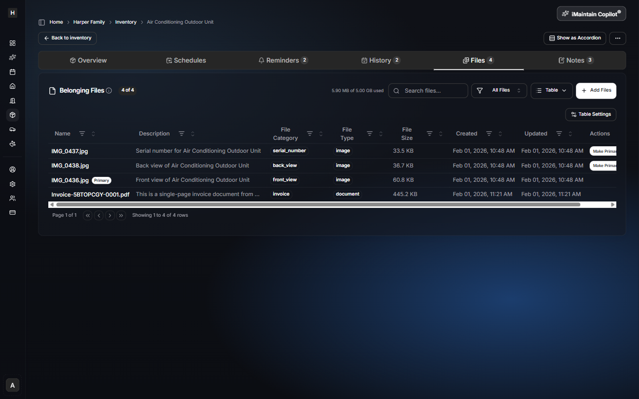
Task: Open the All Files filter dropdown
Action: point(499,91)
